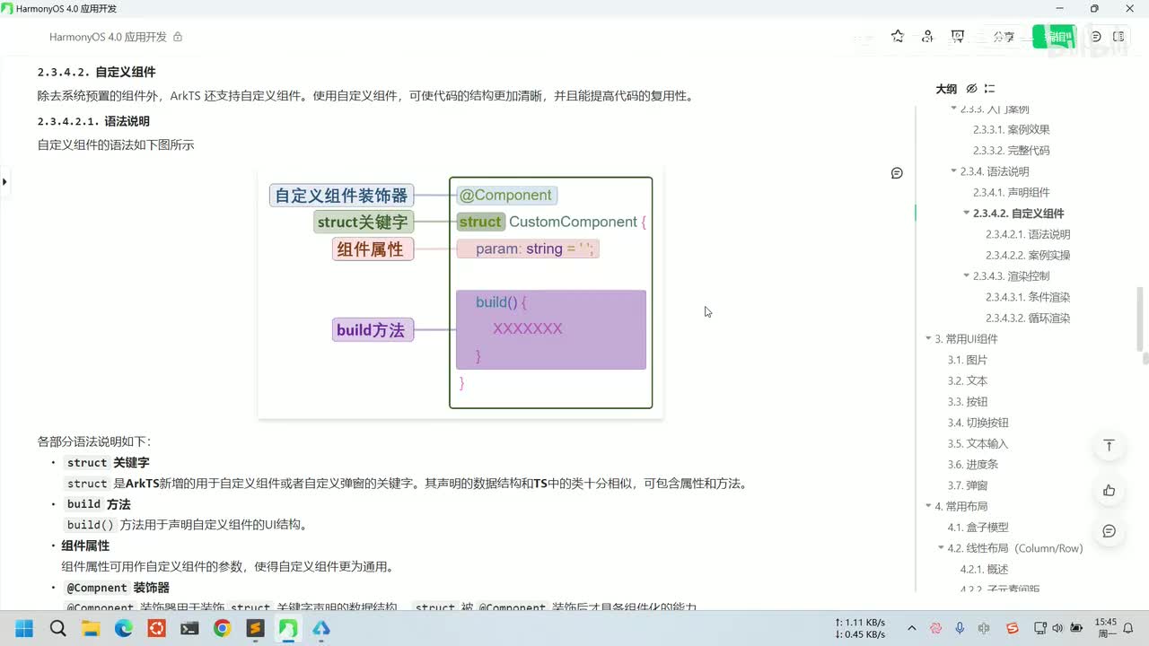
Task: Click document title HarmonyOS 4.0 应用开发
Action: pos(108,37)
